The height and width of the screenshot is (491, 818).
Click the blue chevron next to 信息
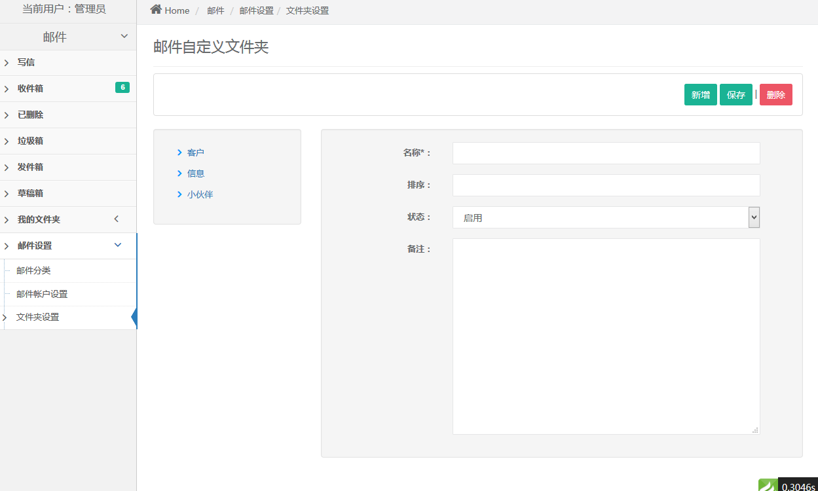pyautogui.click(x=179, y=173)
